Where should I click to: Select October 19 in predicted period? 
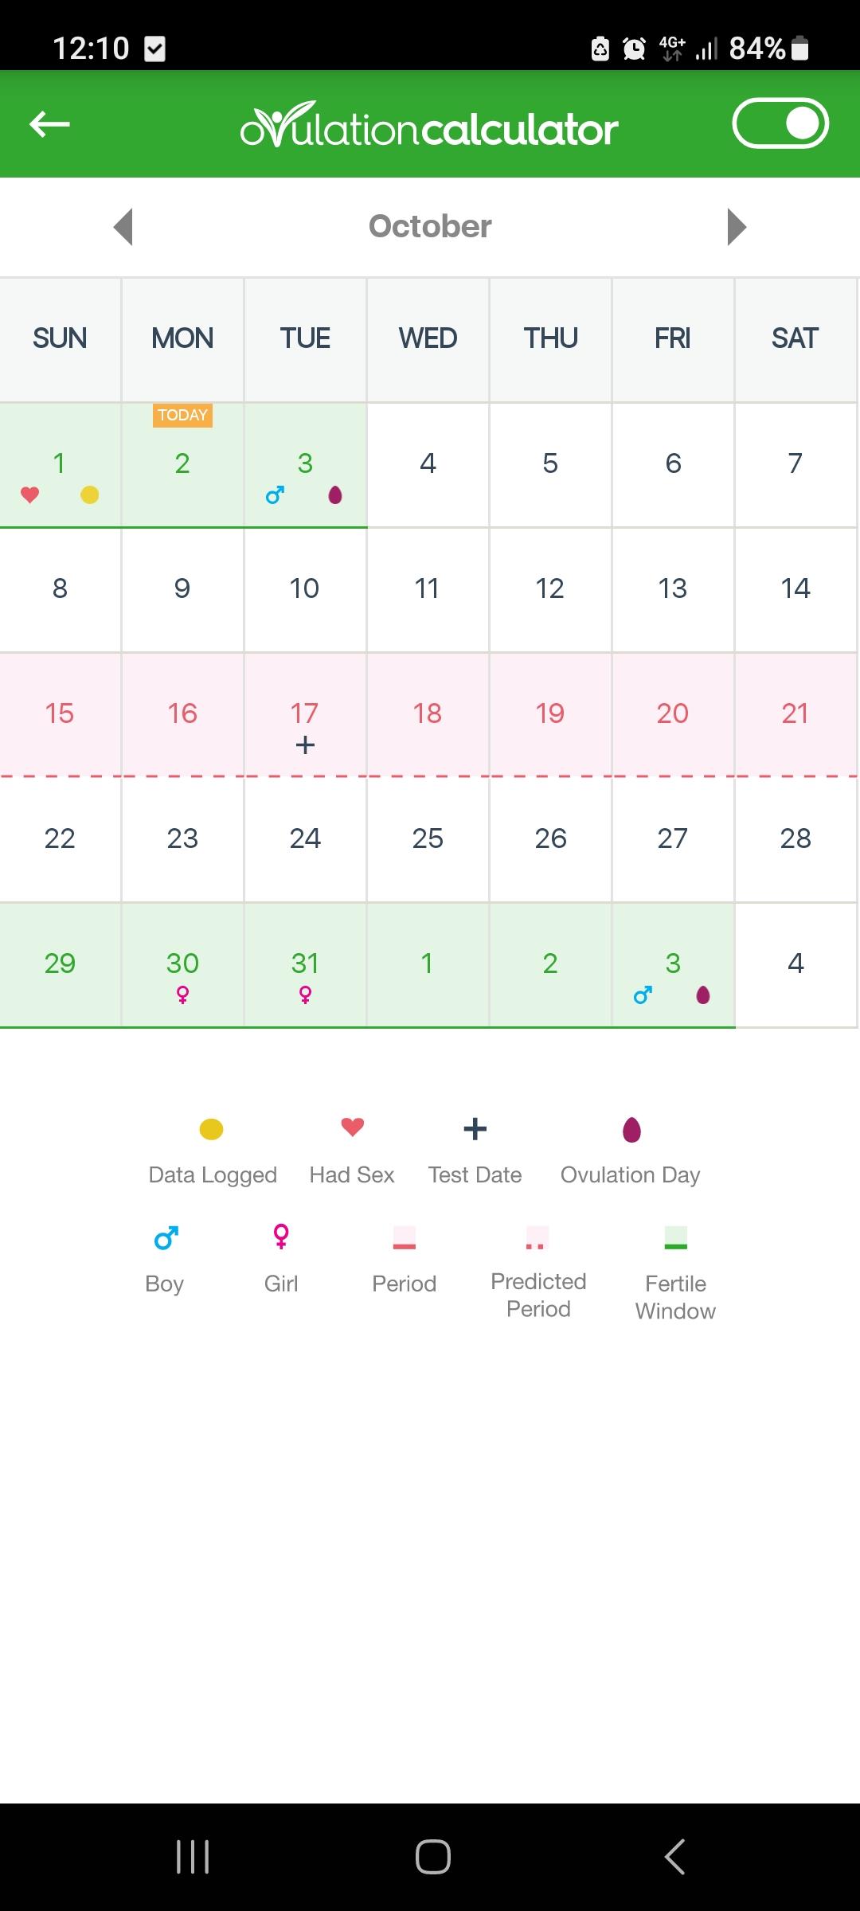click(550, 713)
